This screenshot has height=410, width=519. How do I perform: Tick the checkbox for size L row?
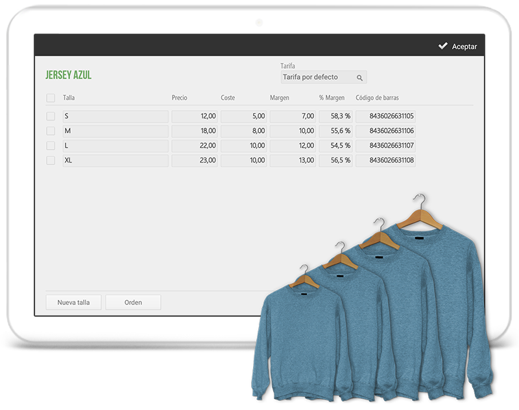pos(51,146)
